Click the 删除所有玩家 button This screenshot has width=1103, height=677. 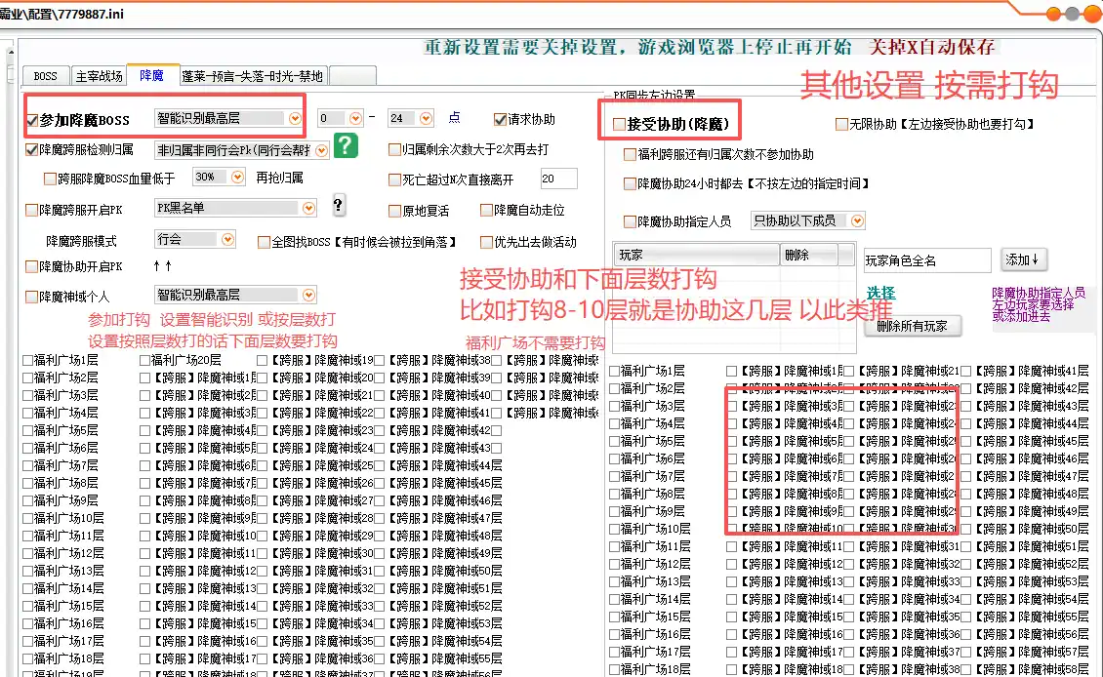click(x=912, y=326)
